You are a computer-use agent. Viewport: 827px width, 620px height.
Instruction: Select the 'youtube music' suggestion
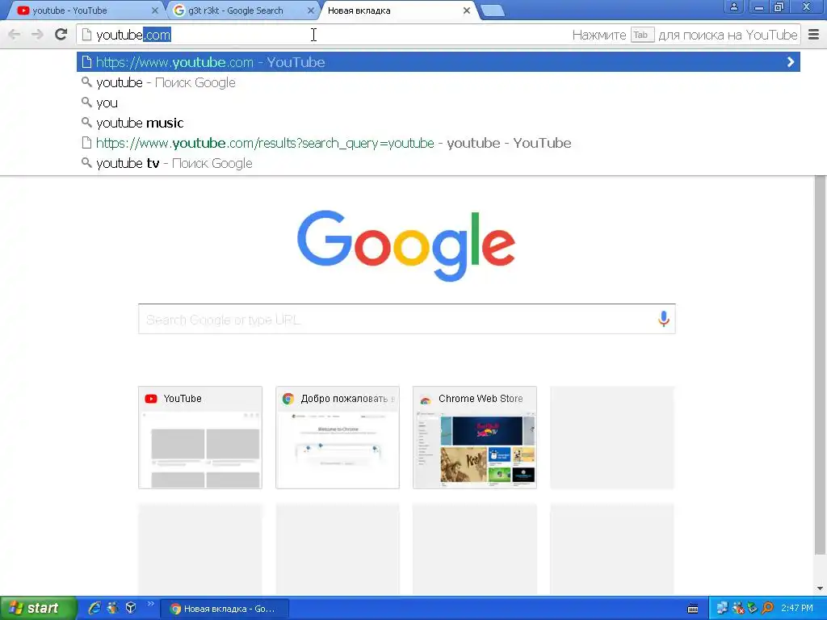click(439, 123)
